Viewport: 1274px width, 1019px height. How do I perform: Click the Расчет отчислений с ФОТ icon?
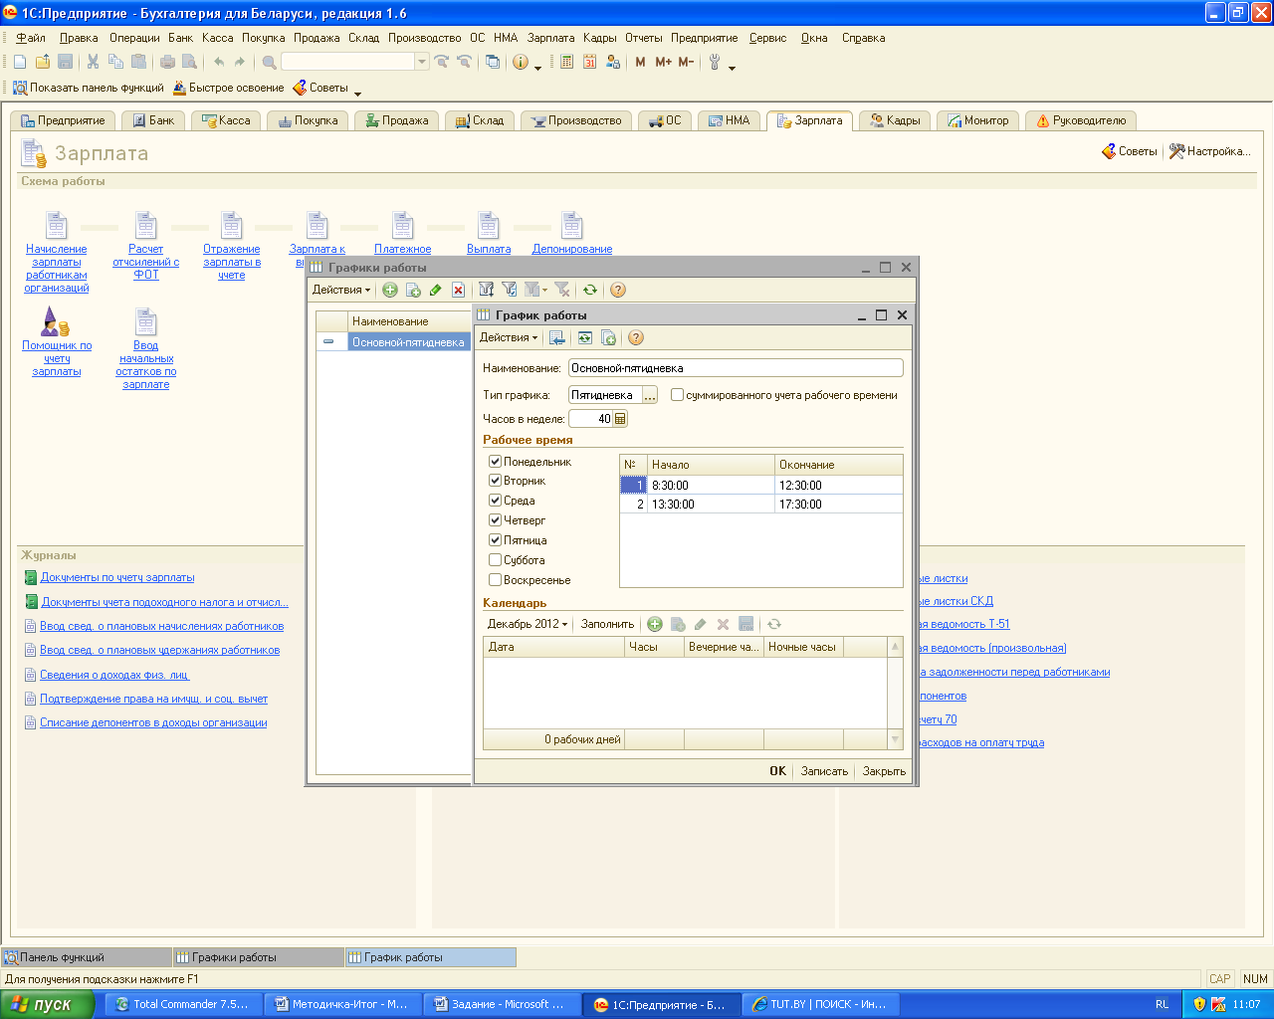coord(146,225)
